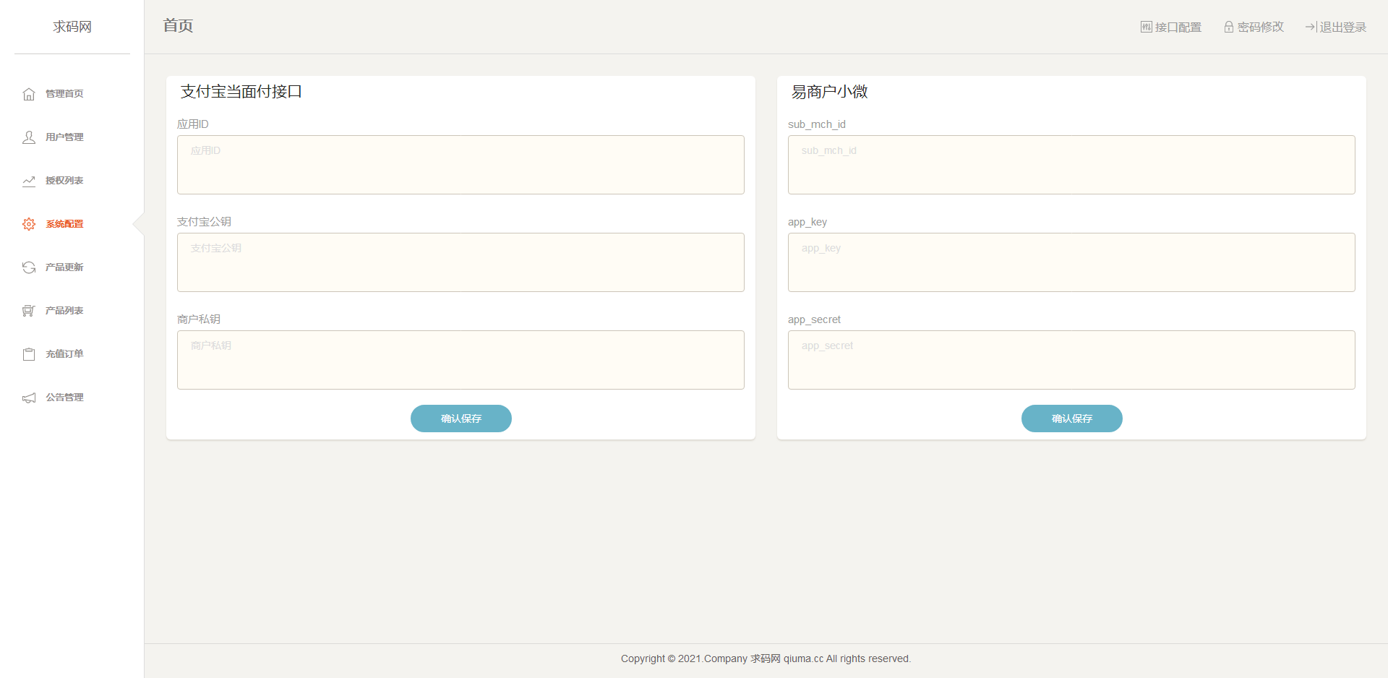Click the chart icon beside 授权列表
This screenshot has height=678, width=1388.
click(29, 181)
